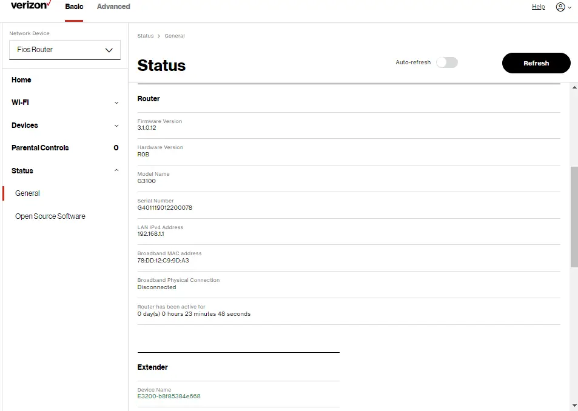This screenshot has width=578, height=411.
Task: Select Open Source Software in sidebar
Action: (x=50, y=216)
